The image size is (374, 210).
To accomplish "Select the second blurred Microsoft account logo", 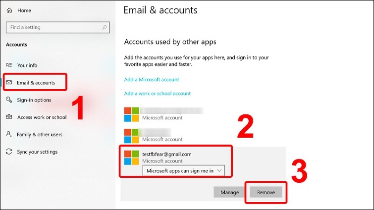I will pos(131,136).
